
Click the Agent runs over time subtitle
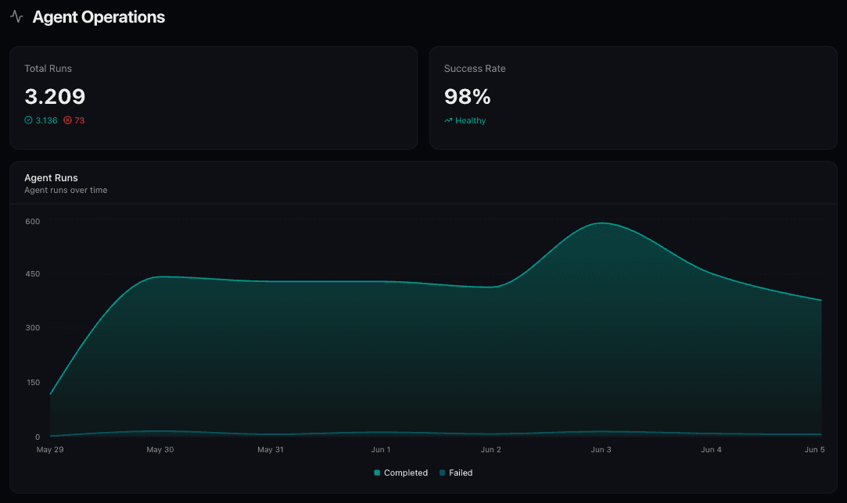66,190
